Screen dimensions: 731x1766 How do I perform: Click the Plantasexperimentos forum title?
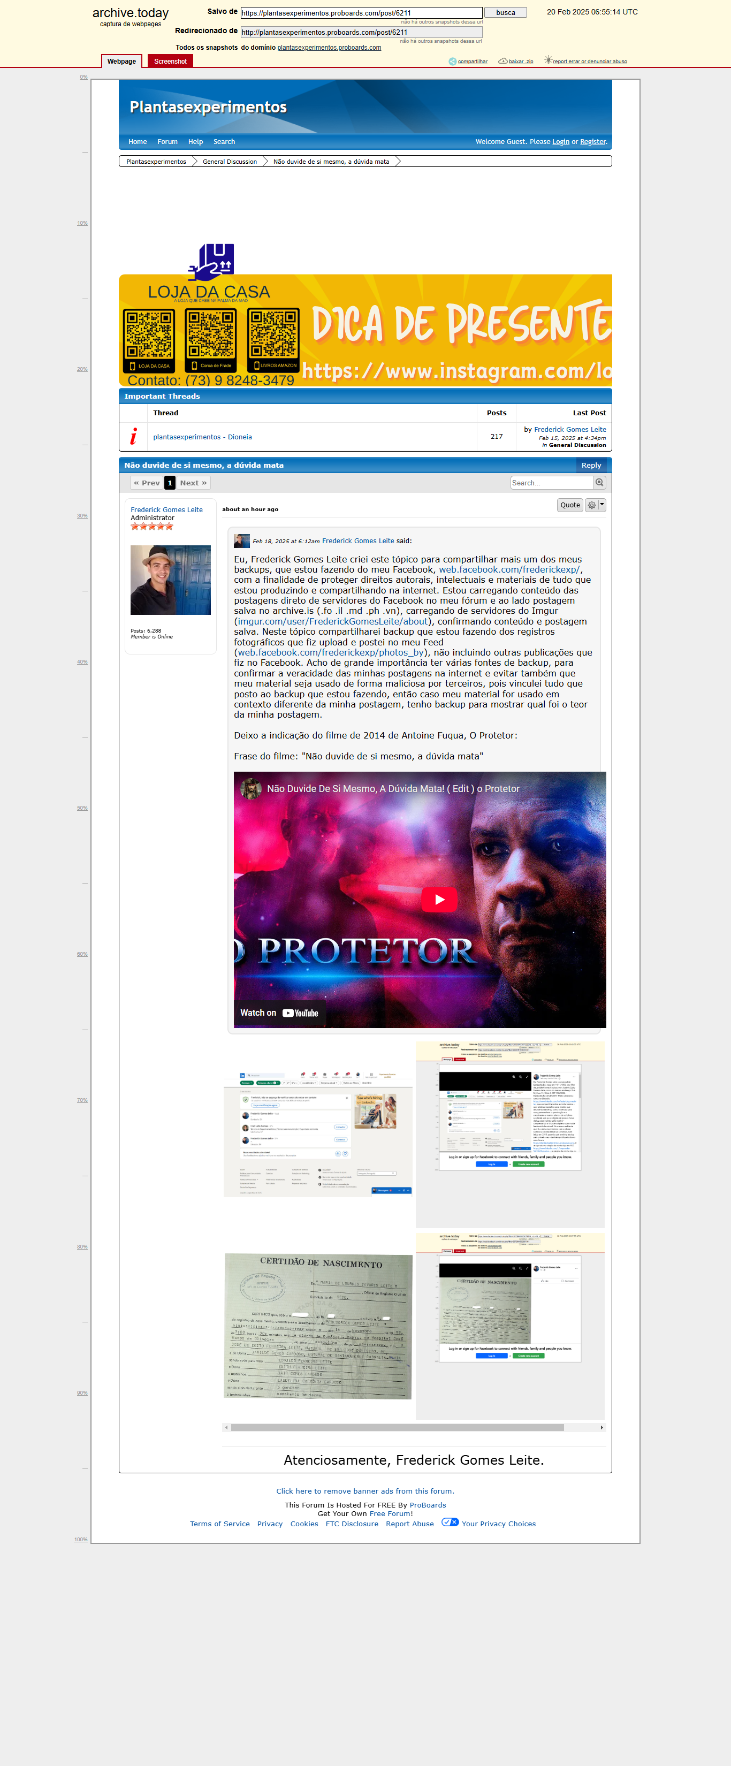[x=208, y=107]
